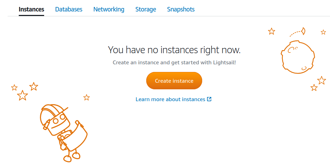The height and width of the screenshot is (163, 330).
Task: Click the tiny star in the top-right corner
Action: coord(323,32)
